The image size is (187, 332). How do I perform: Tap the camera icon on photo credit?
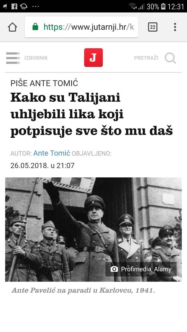click(x=114, y=269)
